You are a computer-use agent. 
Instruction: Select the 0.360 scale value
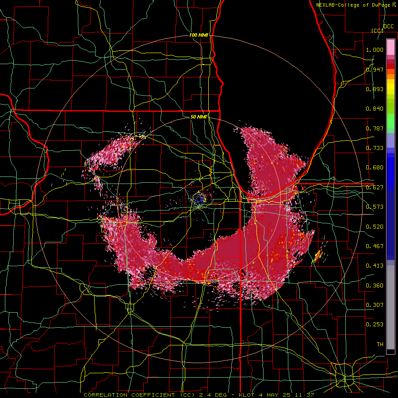point(375,286)
